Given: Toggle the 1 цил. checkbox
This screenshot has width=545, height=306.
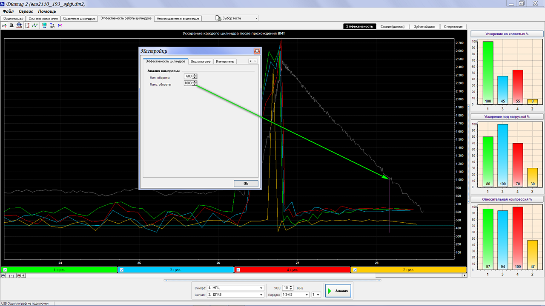Looking at the screenshot, I should click(x=4, y=270).
